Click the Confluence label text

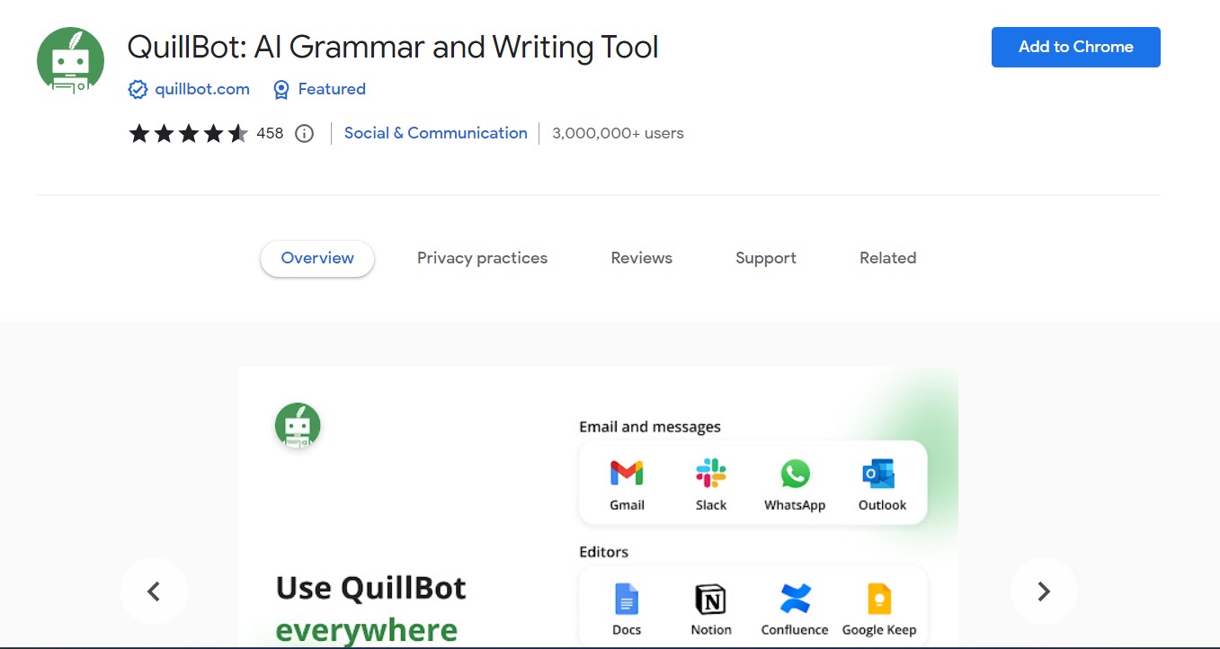pos(795,630)
